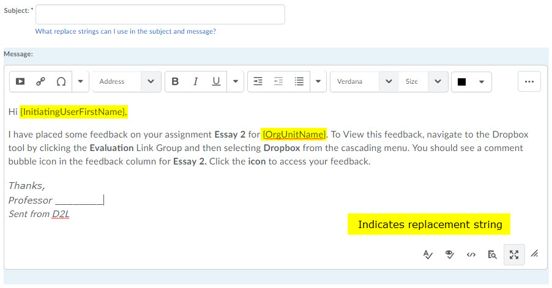Toggle bold formatting
This screenshot has width=552, height=288.
pyautogui.click(x=175, y=81)
